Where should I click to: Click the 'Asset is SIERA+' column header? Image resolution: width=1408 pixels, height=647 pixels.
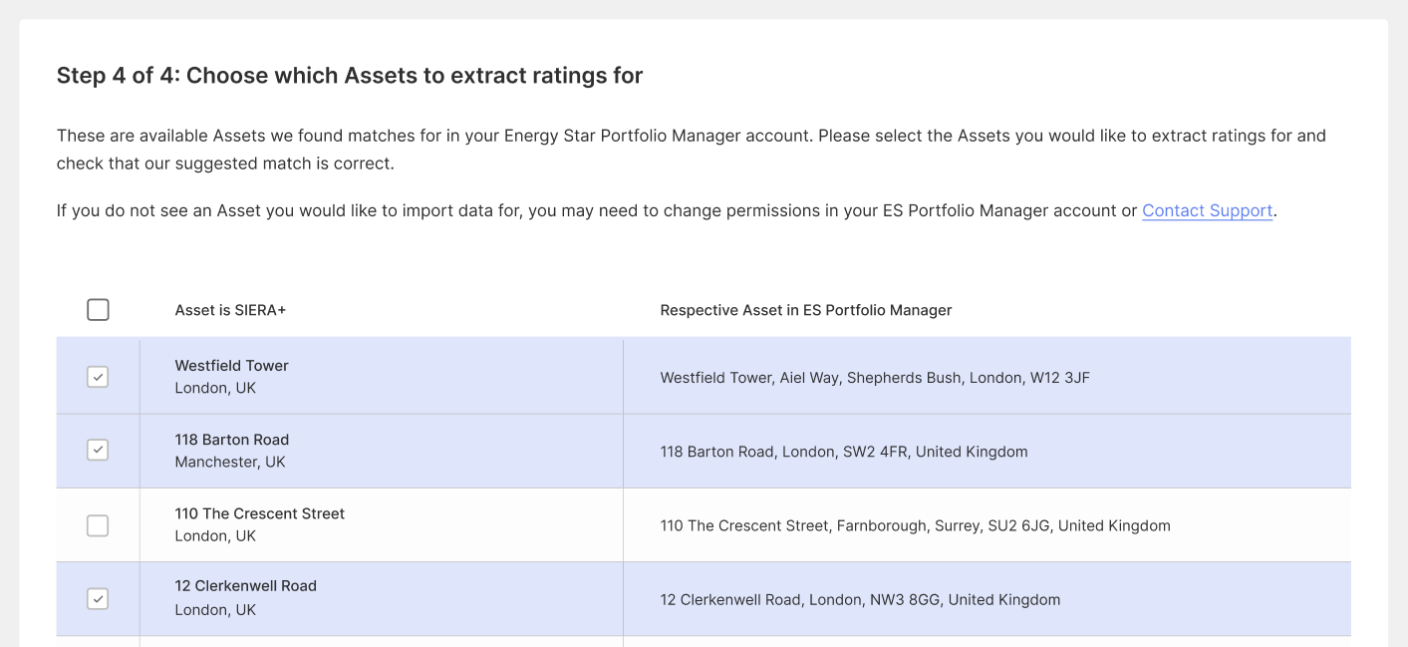pyautogui.click(x=230, y=310)
